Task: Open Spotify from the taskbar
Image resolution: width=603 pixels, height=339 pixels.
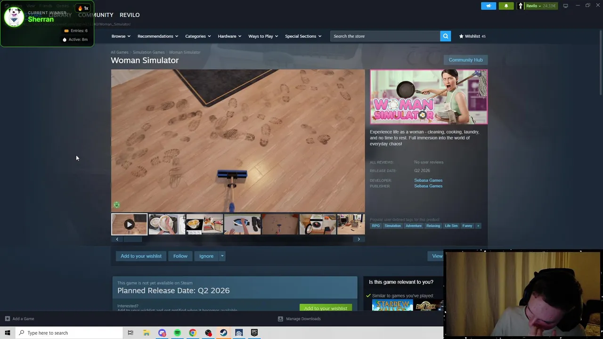Action: [177, 333]
